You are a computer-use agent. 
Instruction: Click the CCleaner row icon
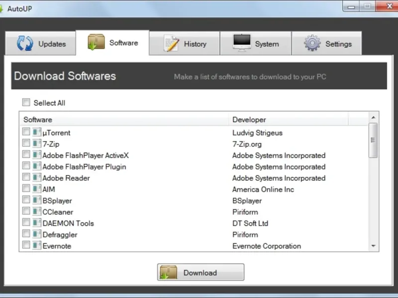[x=36, y=212]
